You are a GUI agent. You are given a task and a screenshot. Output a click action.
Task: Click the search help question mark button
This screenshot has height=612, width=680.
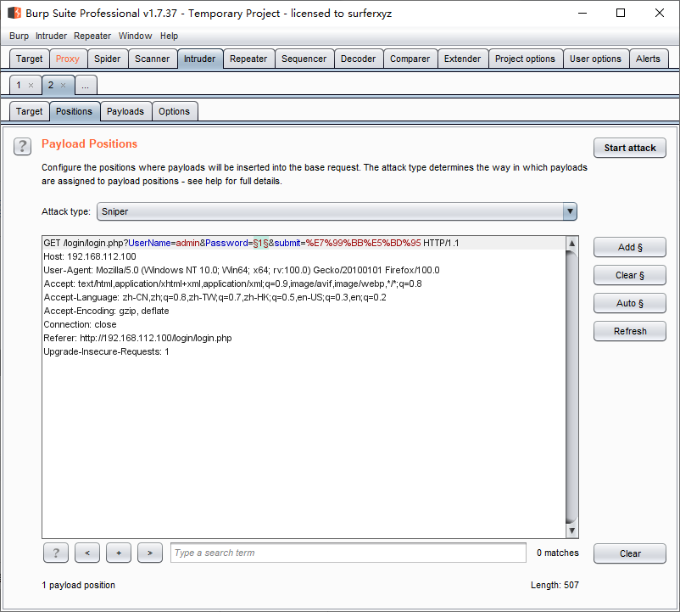coord(55,553)
